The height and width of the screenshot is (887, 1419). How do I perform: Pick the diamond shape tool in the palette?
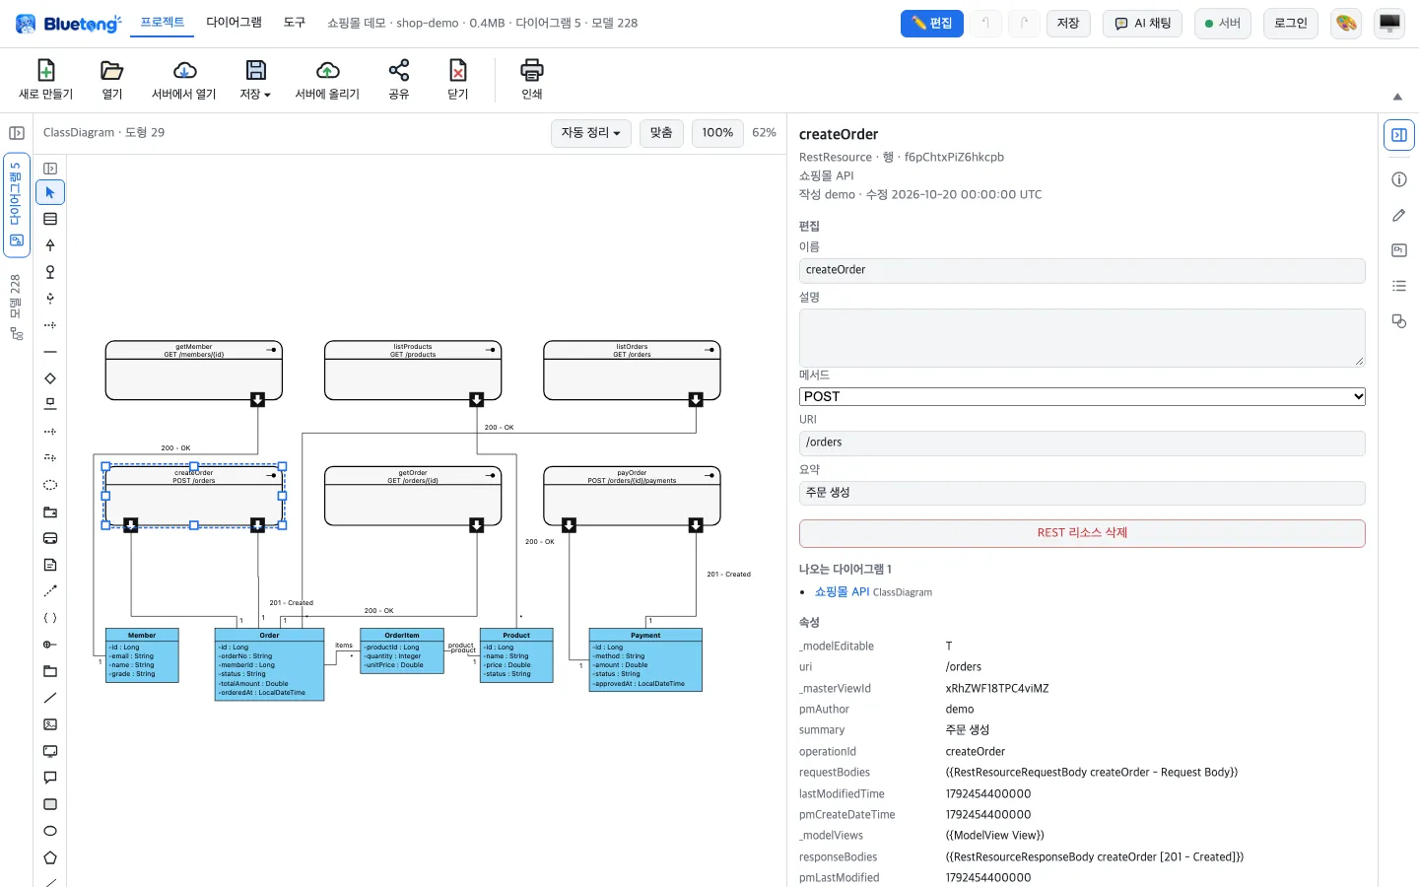pyautogui.click(x=50, y=378)
